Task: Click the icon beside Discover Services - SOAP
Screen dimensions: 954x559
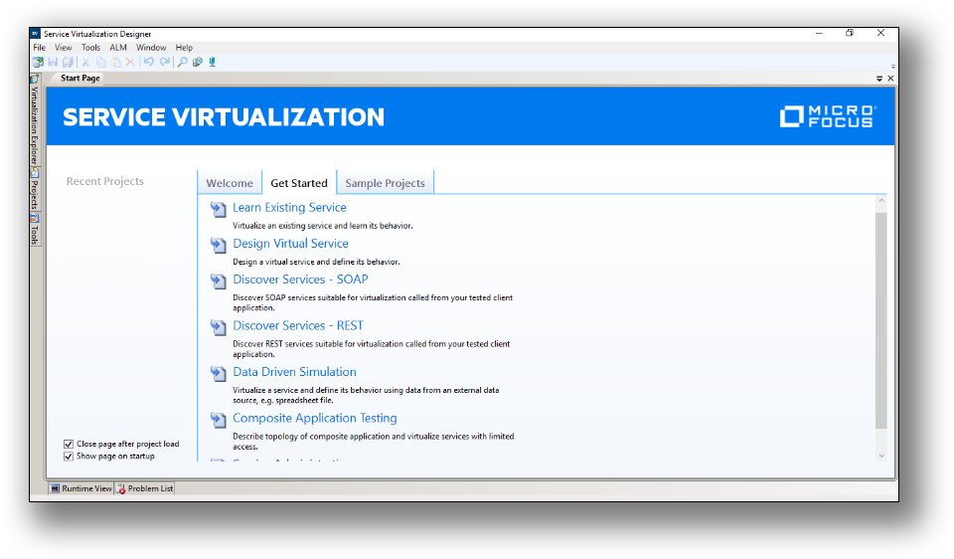Action: click(218, 281)
